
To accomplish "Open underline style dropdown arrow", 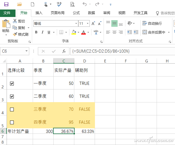I will [54, 32].
